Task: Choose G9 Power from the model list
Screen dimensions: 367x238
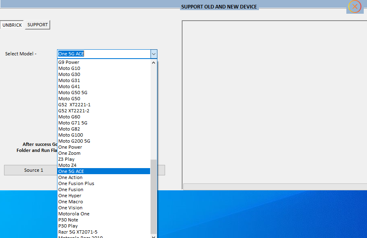Action: tap(104, 62)
